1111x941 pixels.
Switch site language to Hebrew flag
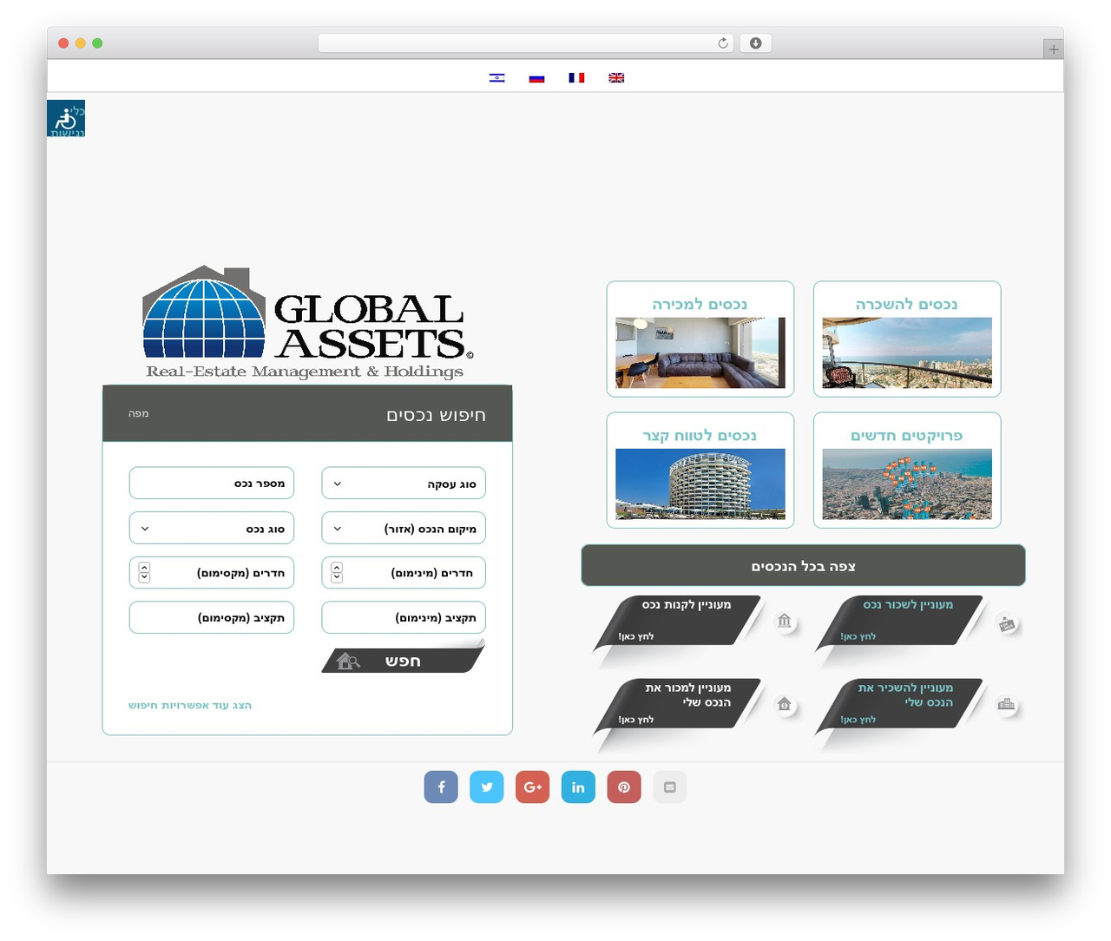(497, 78)
